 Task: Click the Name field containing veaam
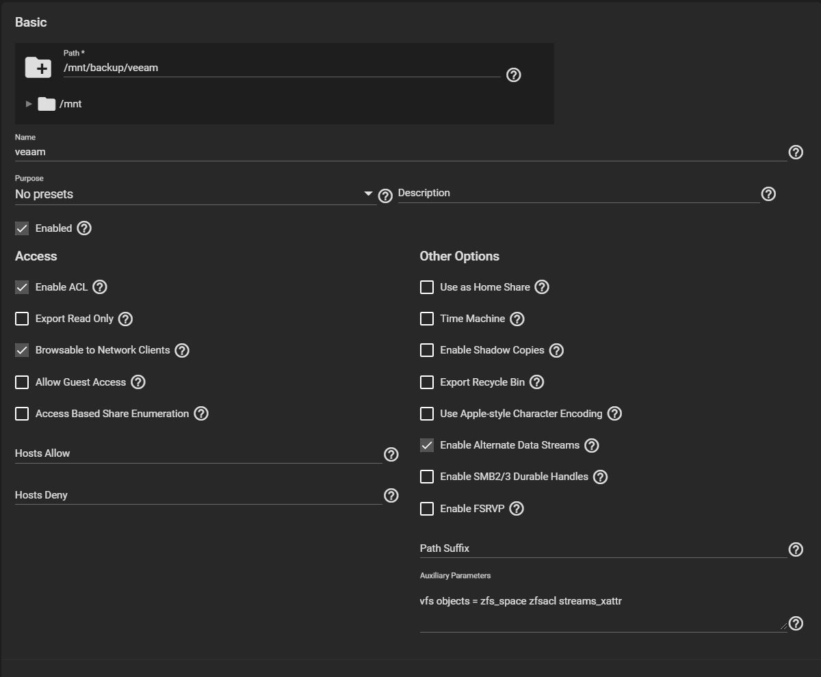pyautogui.click(x=401, y=152)
